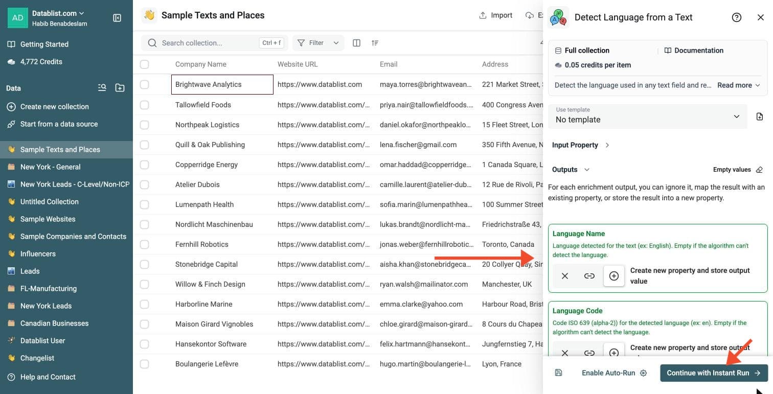Collapse the Outputs section

point(571,170)
